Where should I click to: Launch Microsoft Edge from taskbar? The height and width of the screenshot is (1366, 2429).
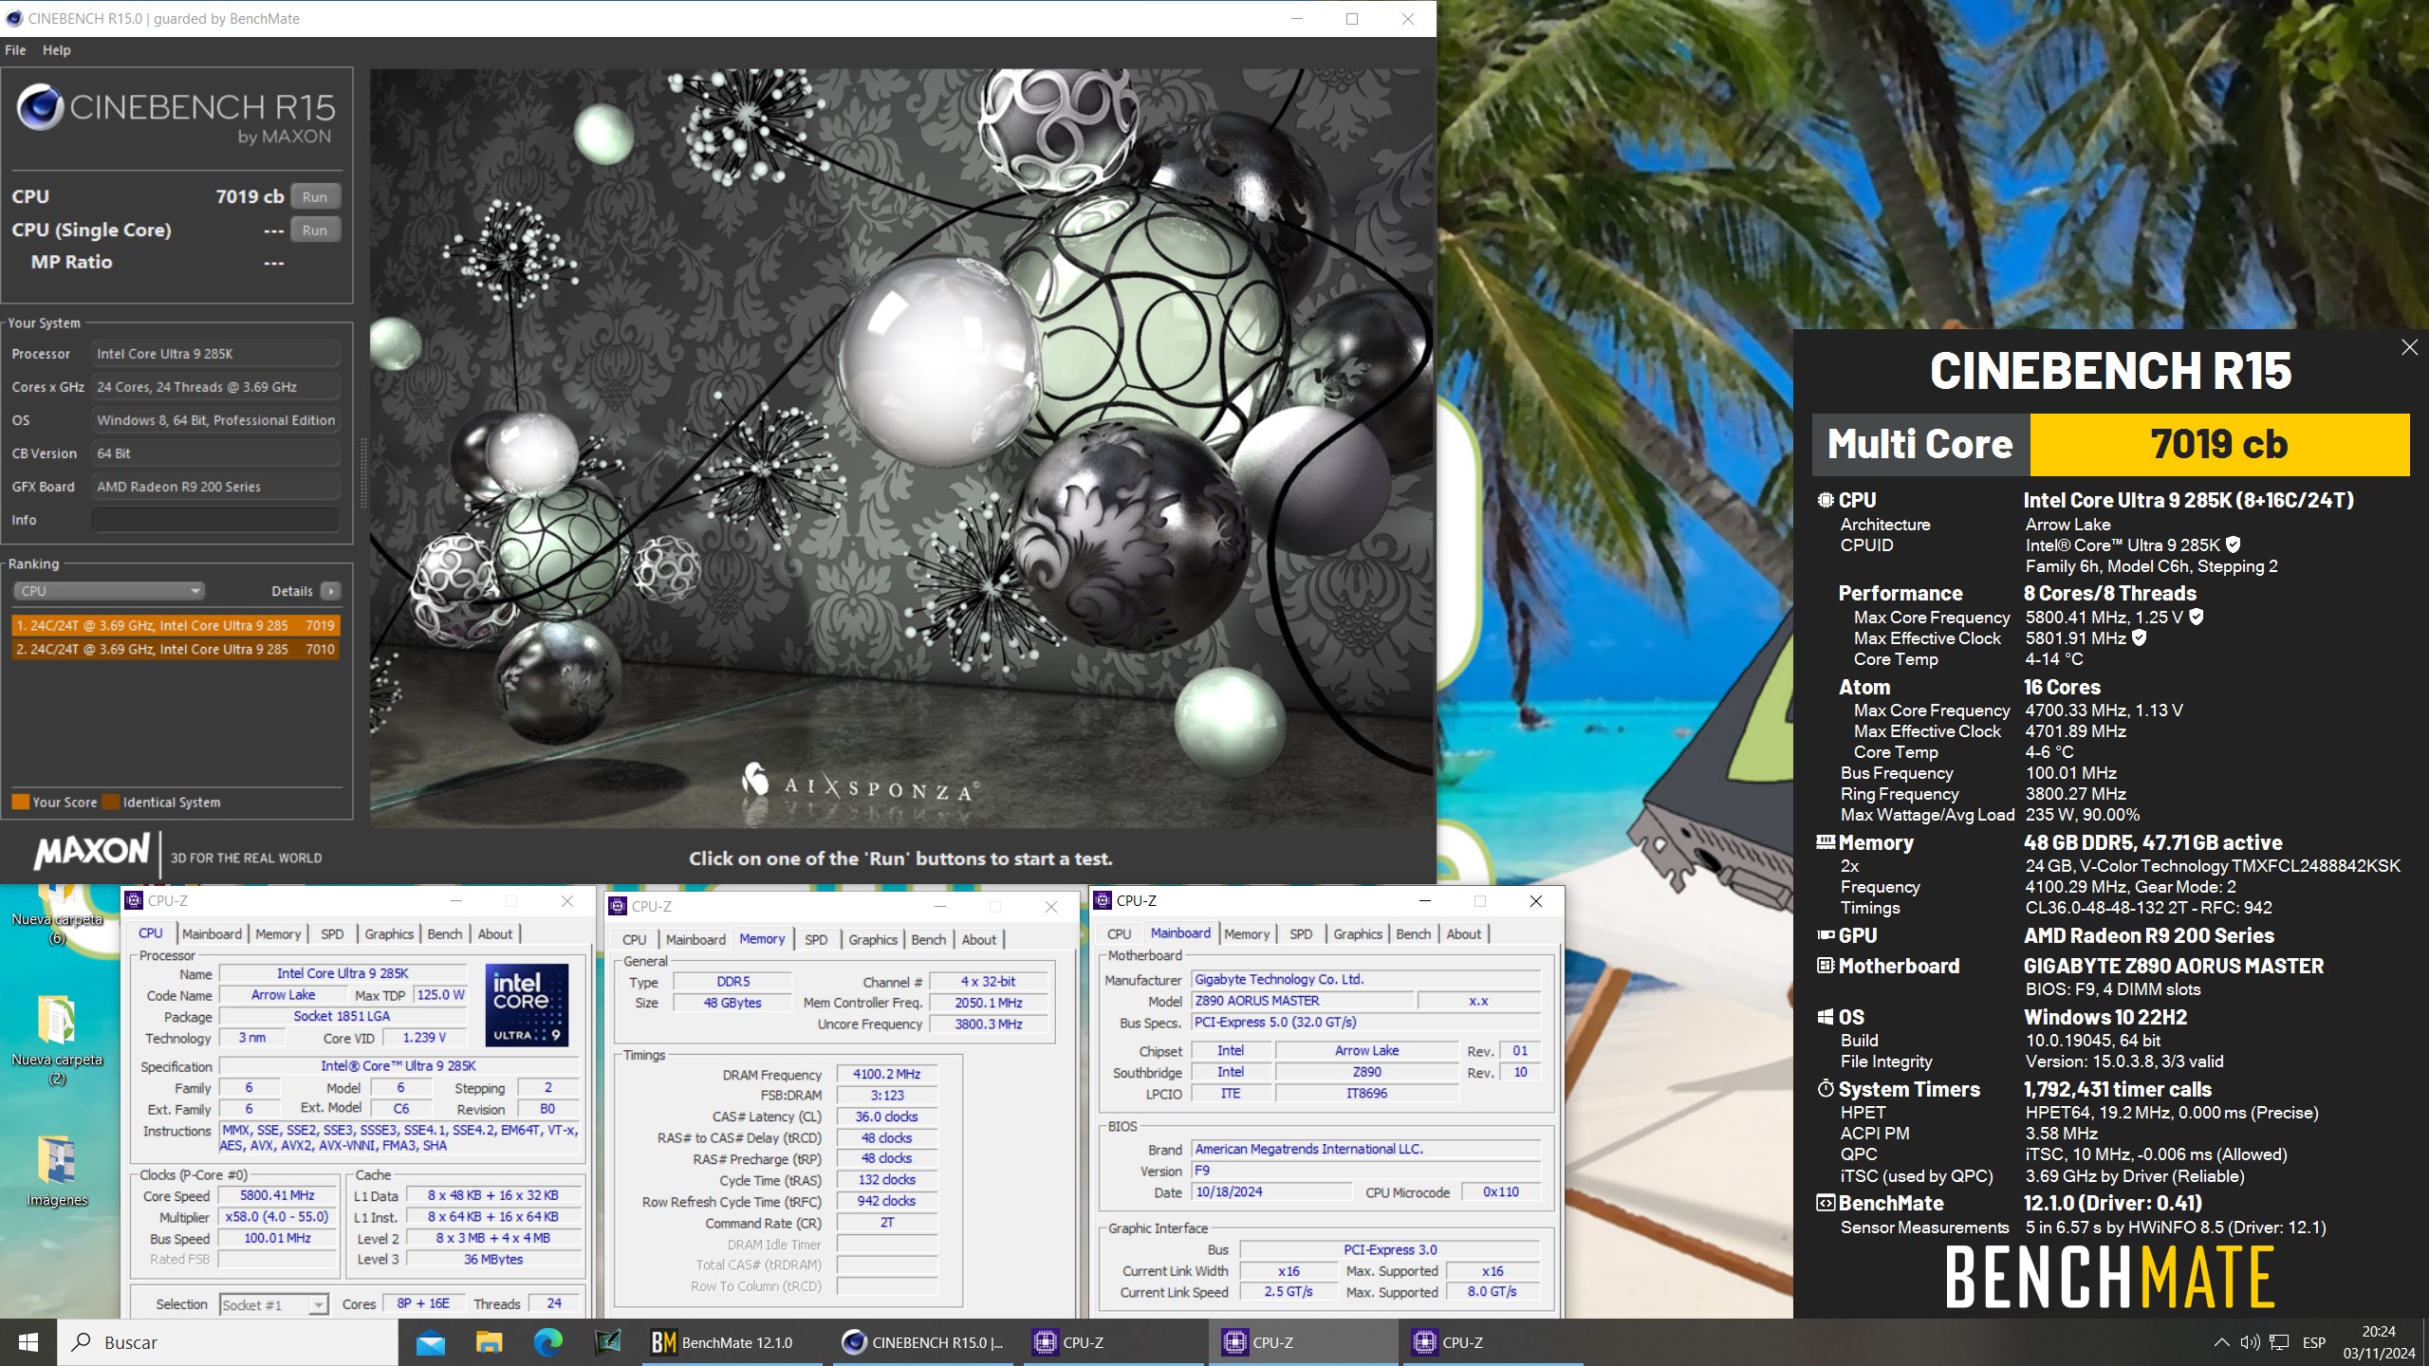click(x=547, y=1342)
